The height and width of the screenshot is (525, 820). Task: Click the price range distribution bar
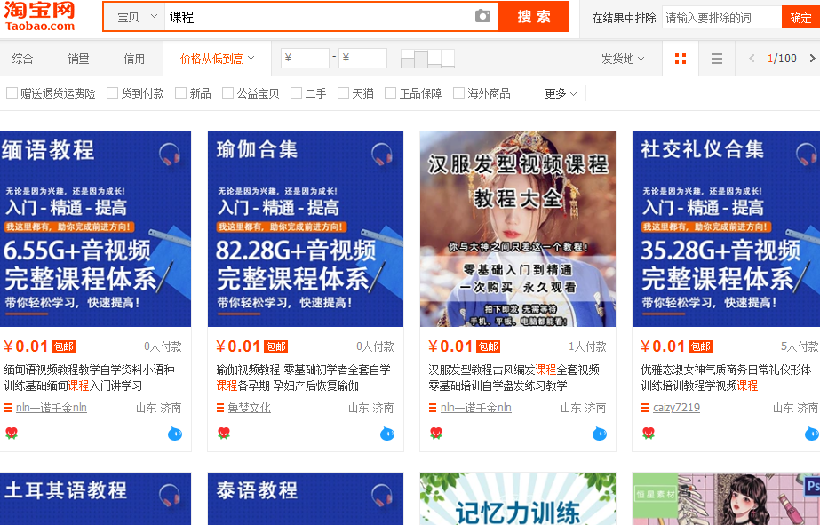tap(427, 59)
